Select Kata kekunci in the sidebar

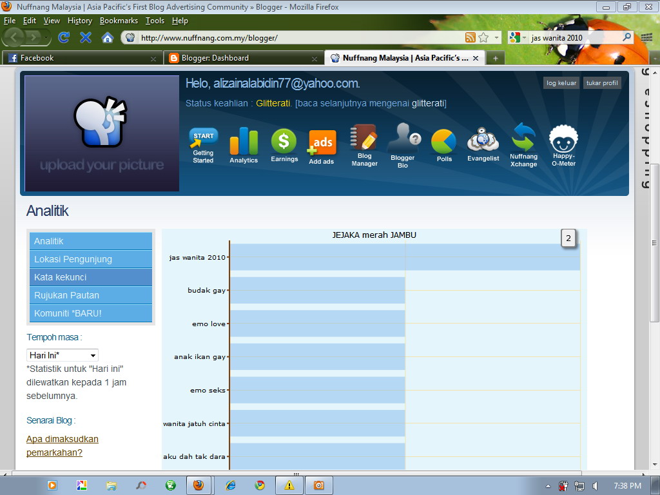coord(91,277)
